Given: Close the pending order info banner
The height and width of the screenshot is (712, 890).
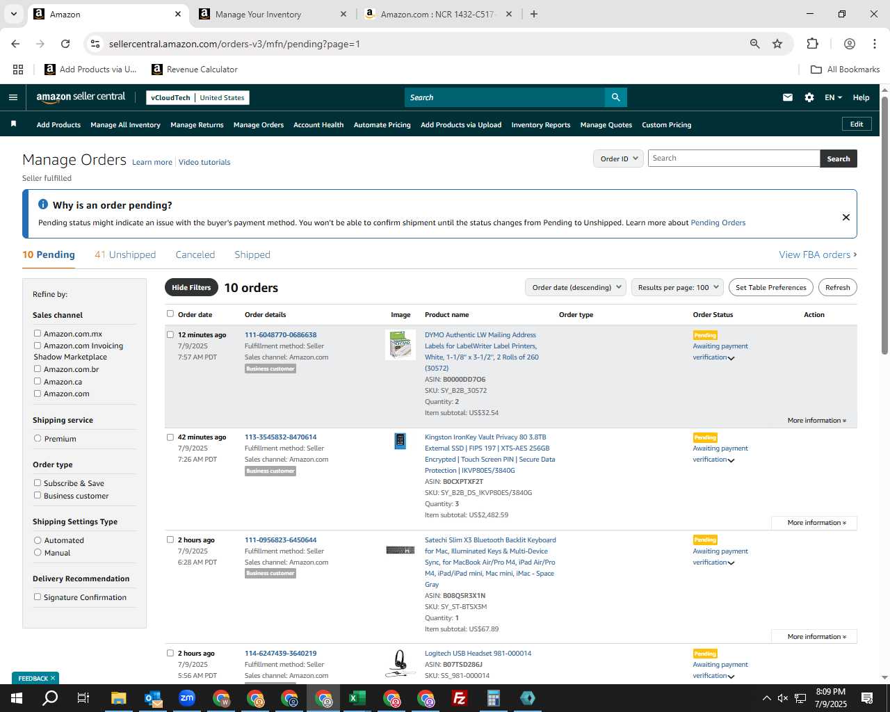Looking at the screenshot, I should (x=846, y=217).
